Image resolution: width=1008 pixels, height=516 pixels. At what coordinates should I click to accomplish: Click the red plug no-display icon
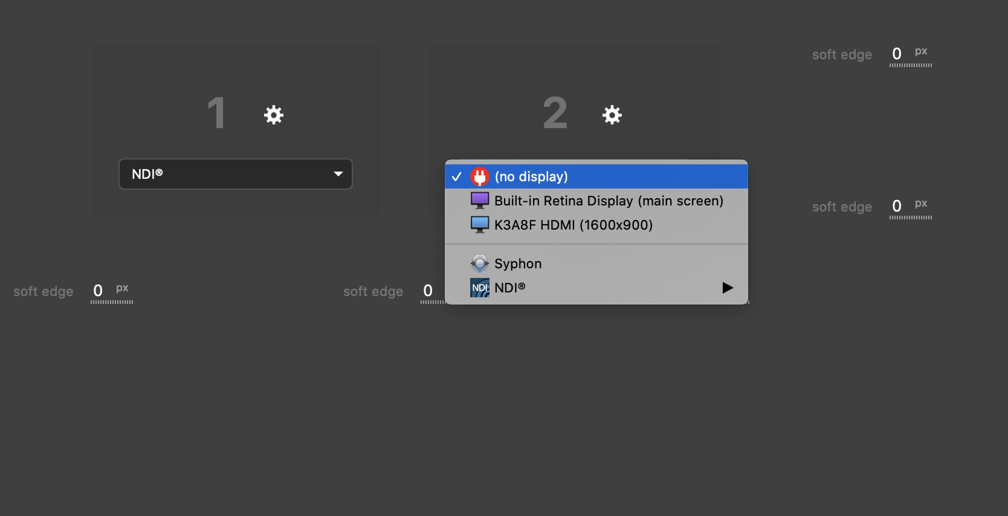coord(480,176)
